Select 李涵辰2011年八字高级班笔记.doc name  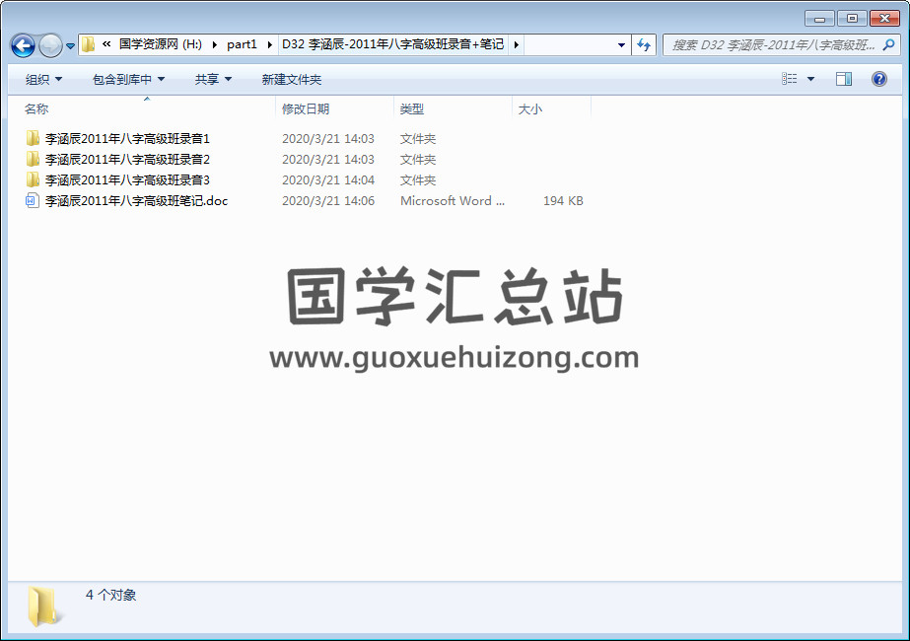(x=136, y=201)
